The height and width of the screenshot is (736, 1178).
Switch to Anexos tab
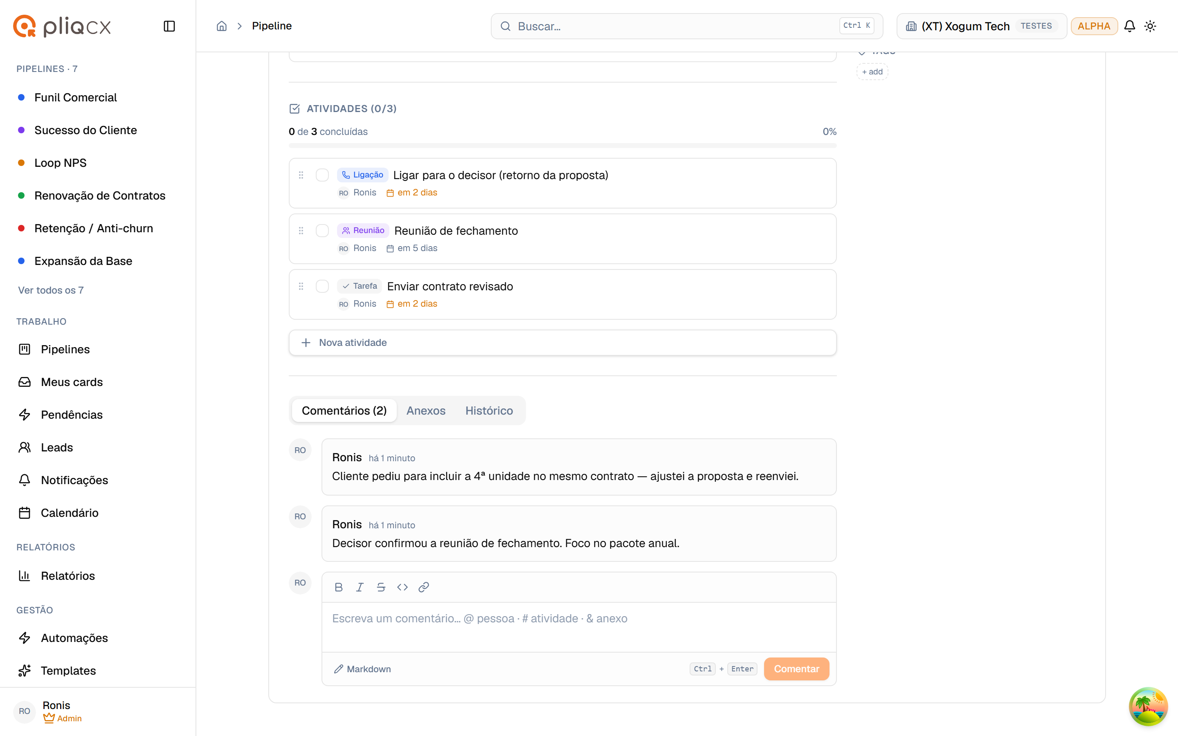tap(426, 411)
